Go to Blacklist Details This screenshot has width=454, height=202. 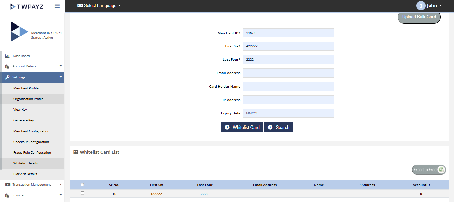25,174
